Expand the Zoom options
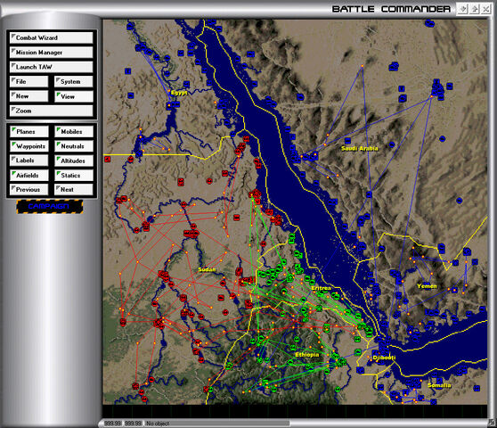This screenshot has width=497, height=428. point(52,111)
